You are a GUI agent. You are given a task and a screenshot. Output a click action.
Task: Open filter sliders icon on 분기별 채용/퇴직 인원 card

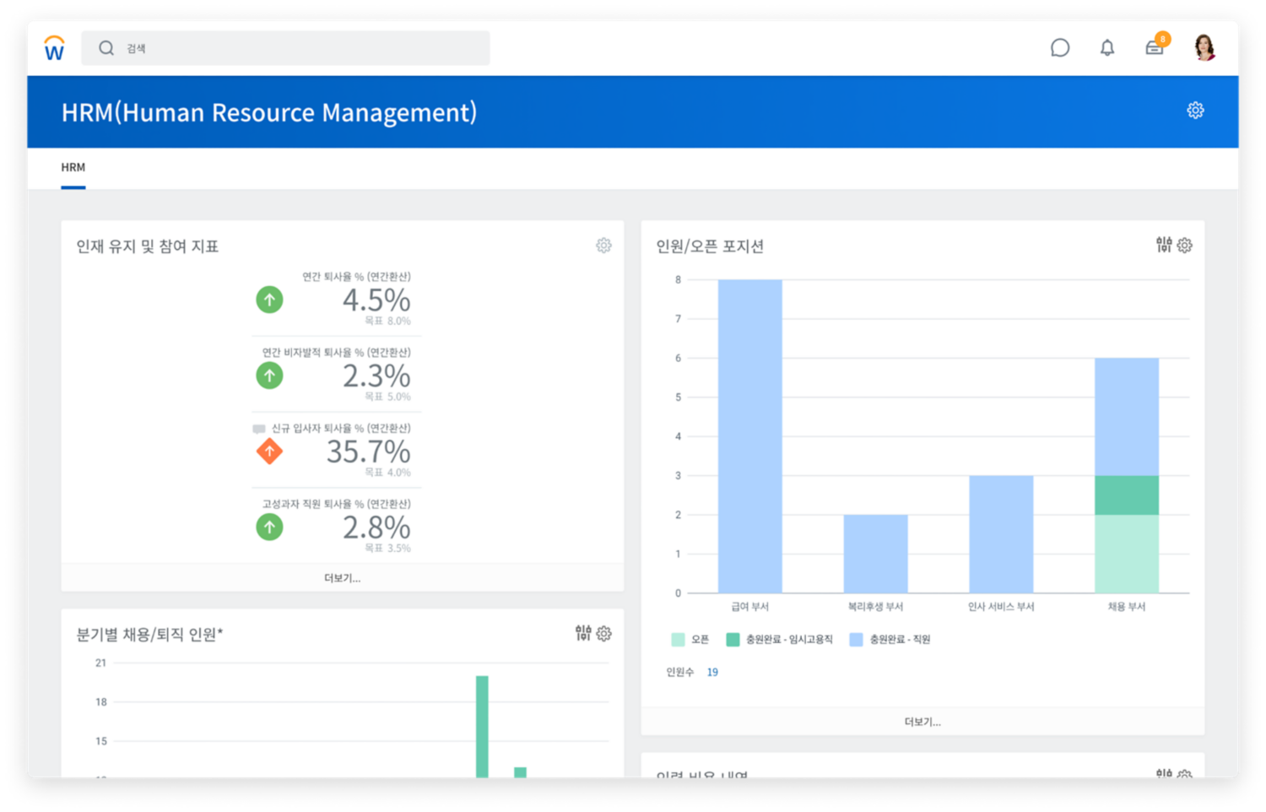coord(583,633)
